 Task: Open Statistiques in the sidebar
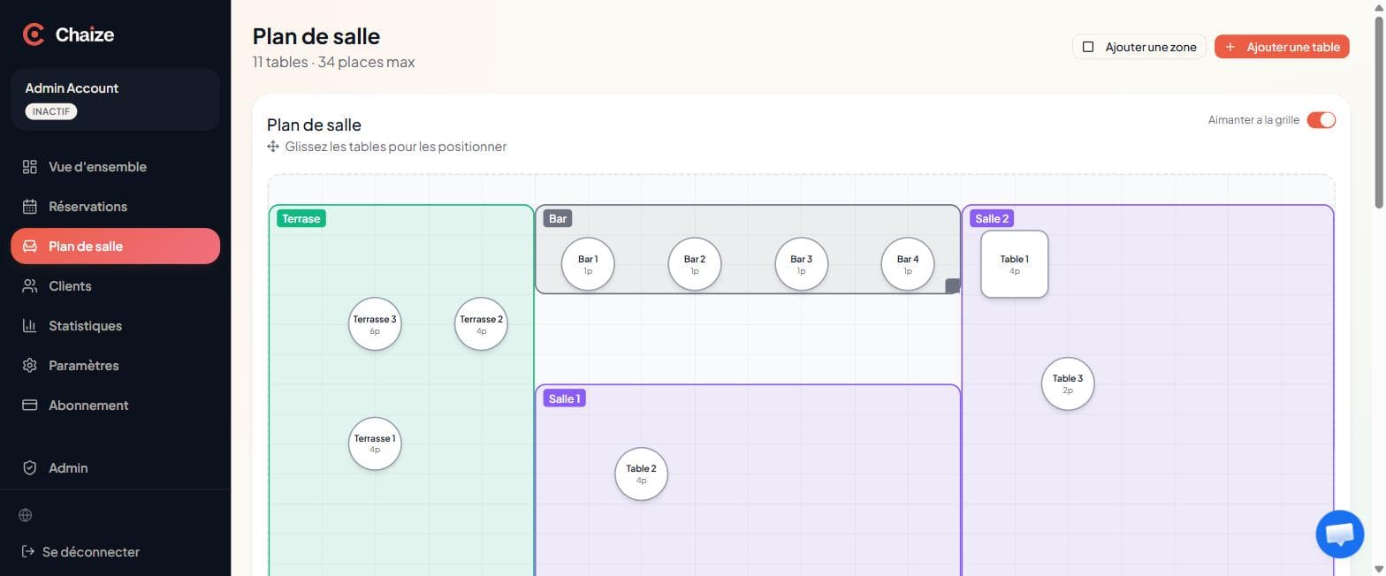115,326
